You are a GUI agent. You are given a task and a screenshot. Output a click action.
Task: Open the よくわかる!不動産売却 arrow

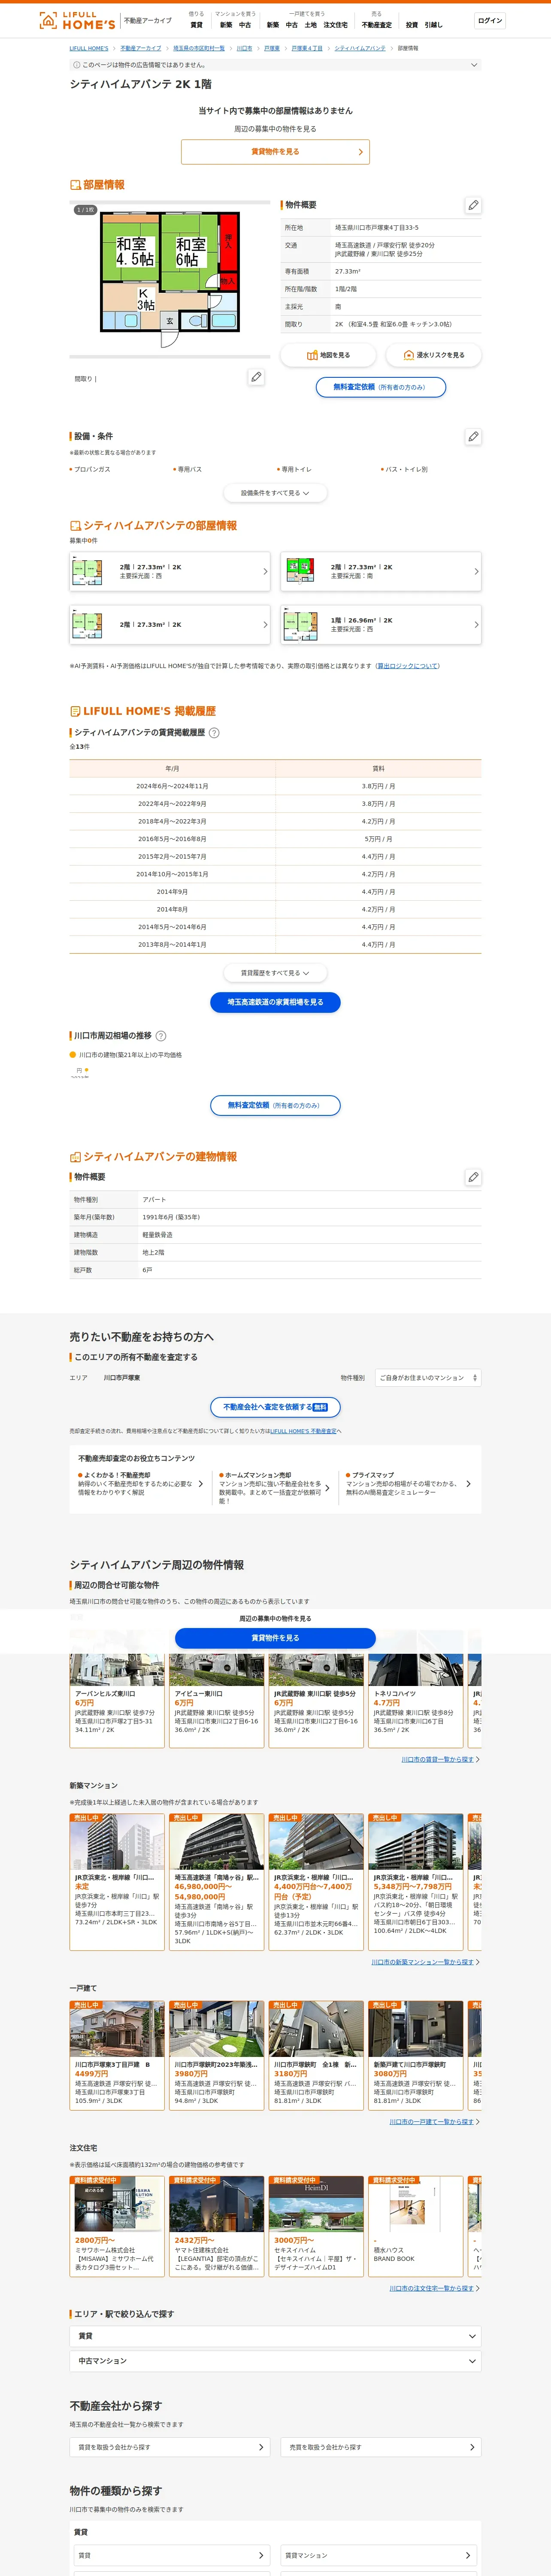point(201,1484)
